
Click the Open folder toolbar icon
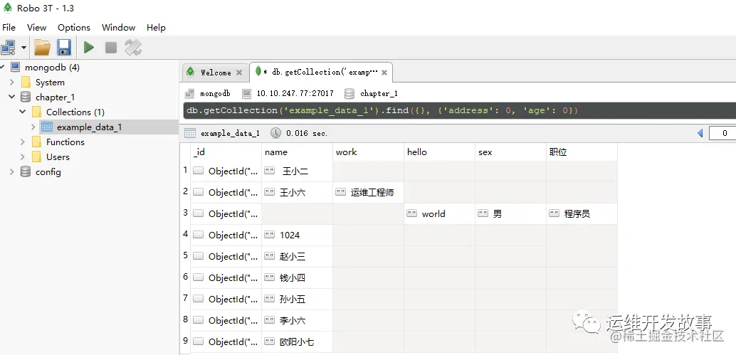click(42, 48)
